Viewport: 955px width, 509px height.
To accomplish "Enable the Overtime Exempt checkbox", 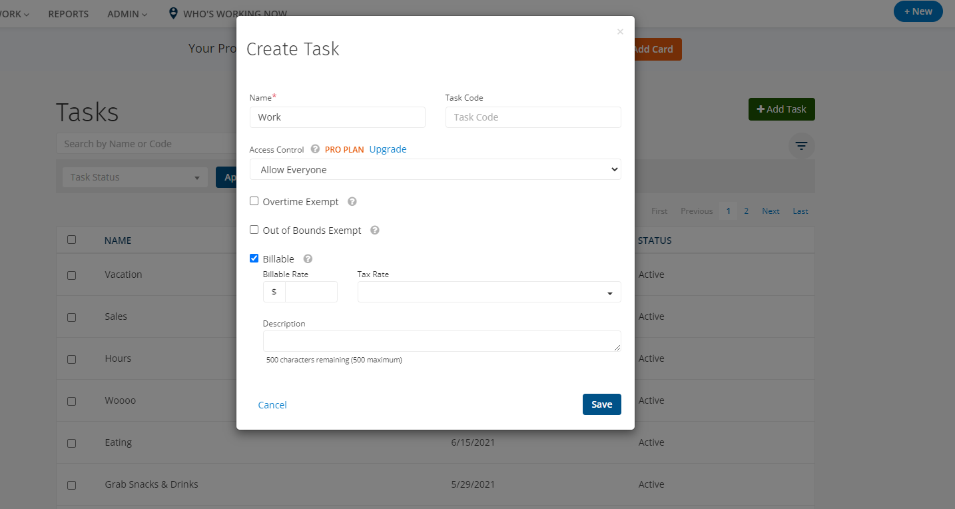I will click(254, 201).
